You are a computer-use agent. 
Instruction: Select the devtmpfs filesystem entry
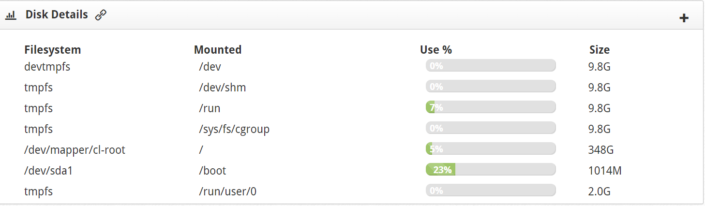47,67
